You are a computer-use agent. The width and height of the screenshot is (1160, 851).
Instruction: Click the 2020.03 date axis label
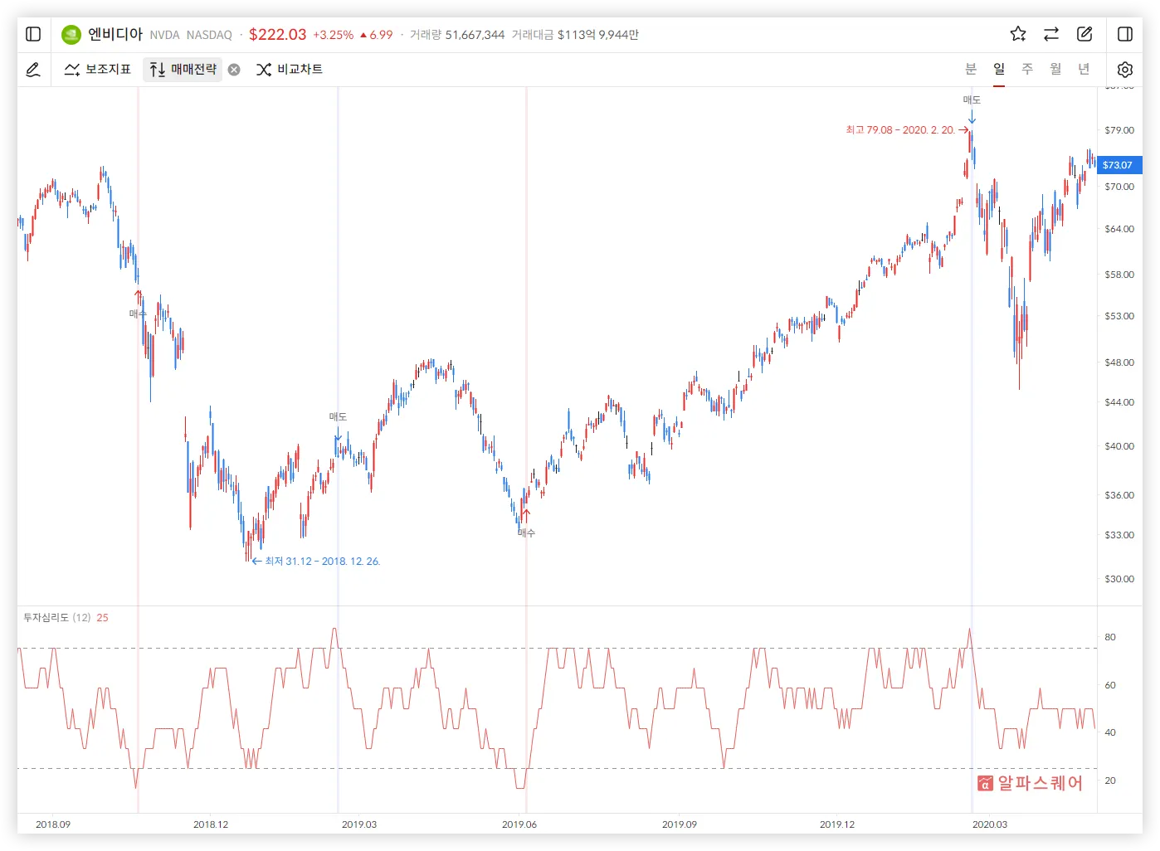point(990,824)
